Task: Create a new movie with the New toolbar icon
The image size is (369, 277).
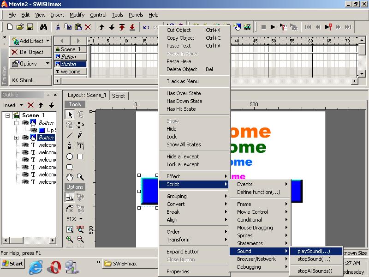Action: pos(10,27)
